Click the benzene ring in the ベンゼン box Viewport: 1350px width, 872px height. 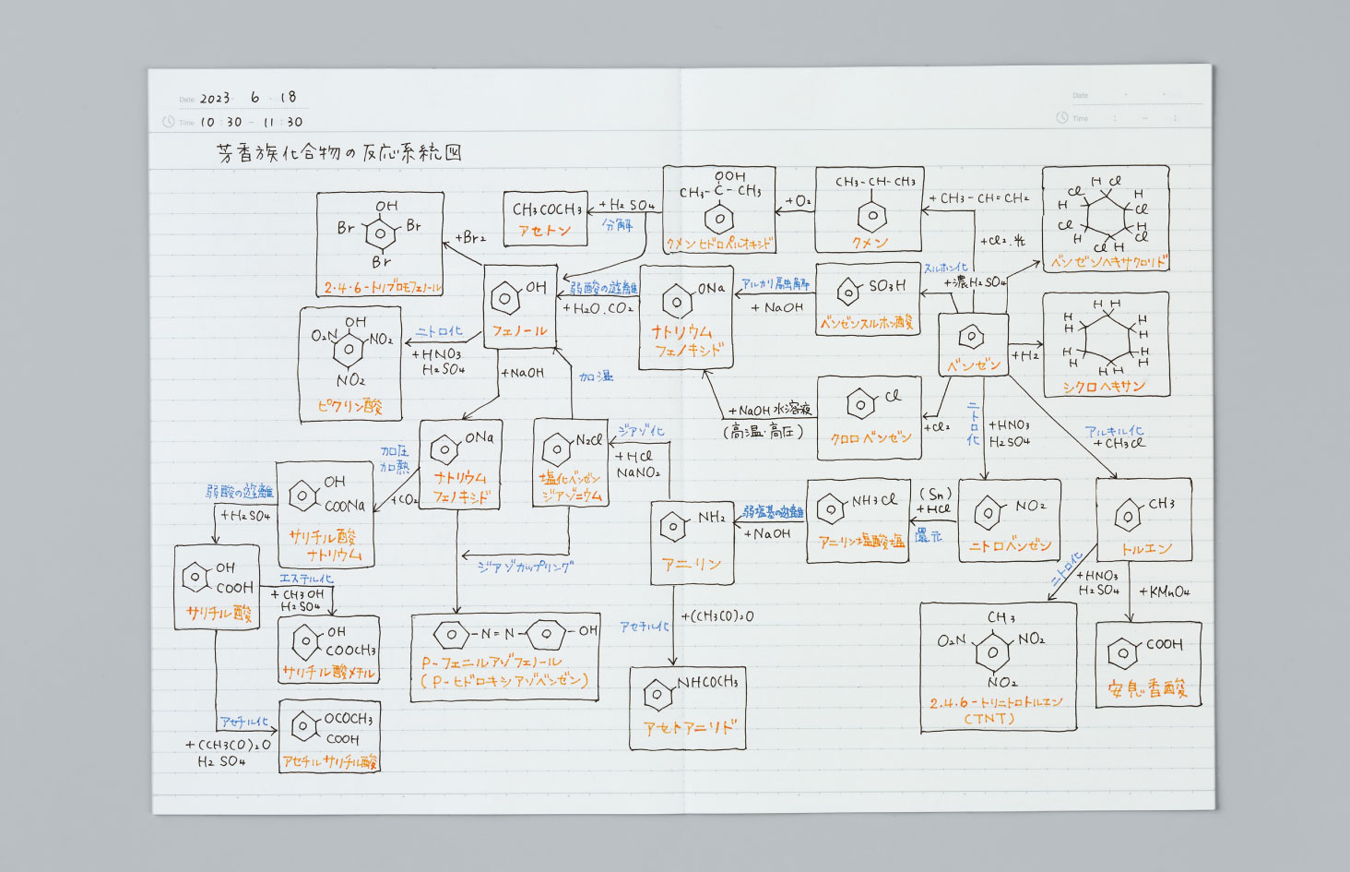[971, 337]
